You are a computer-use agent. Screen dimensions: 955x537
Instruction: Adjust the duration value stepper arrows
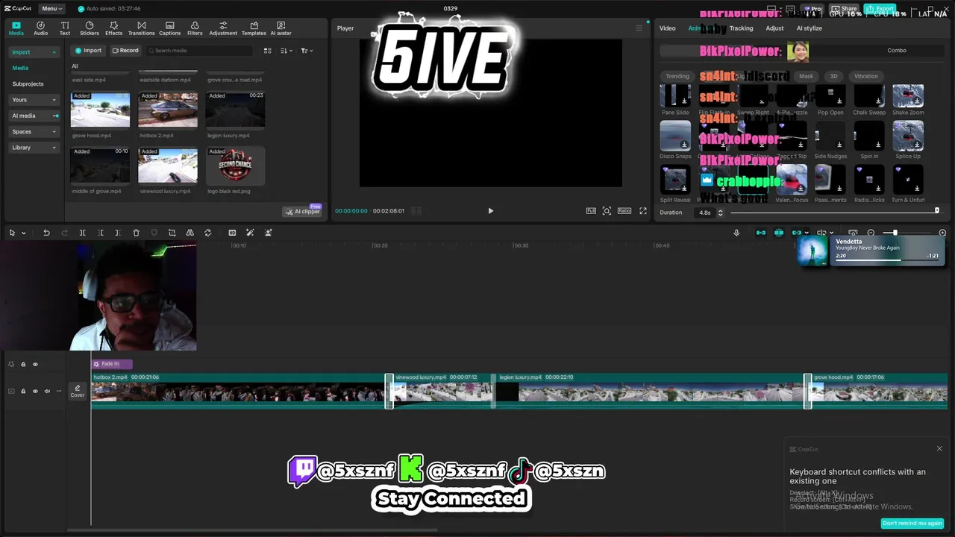pos(720,213)
